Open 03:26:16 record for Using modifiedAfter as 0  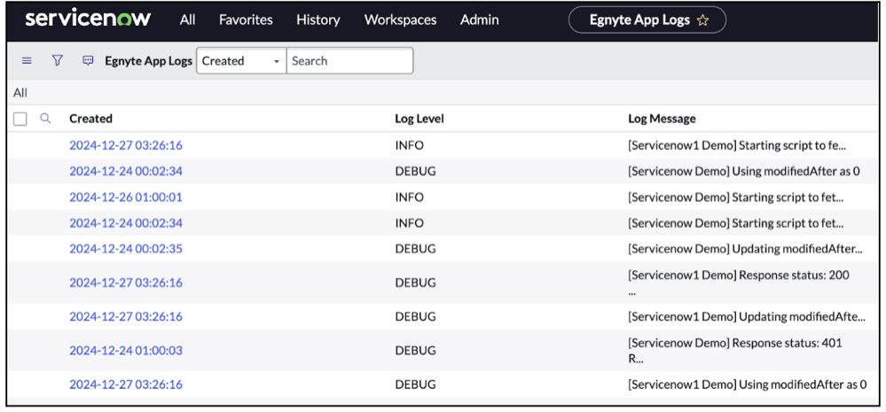(x=126, y=385)
